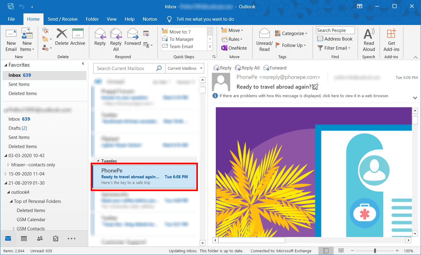Click the Read Aloud speech icon
The height and width of the screenshot is (255, 421).
369,40
